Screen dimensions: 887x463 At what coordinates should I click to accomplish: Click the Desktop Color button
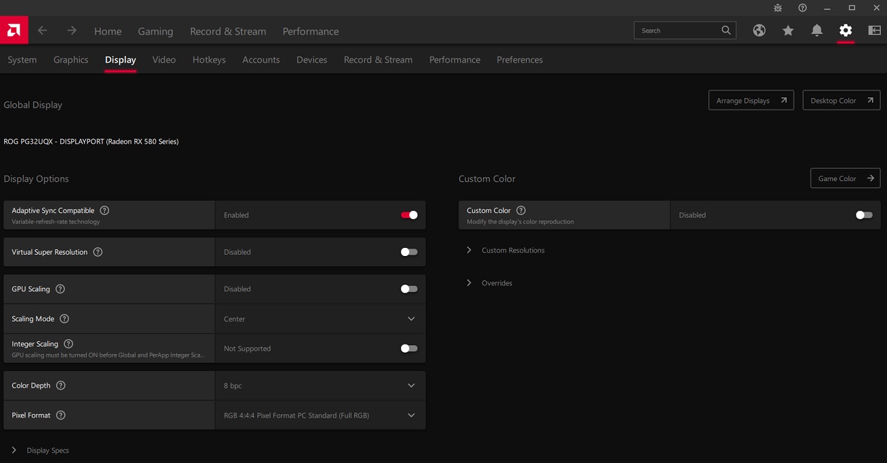tap(841, 100)
